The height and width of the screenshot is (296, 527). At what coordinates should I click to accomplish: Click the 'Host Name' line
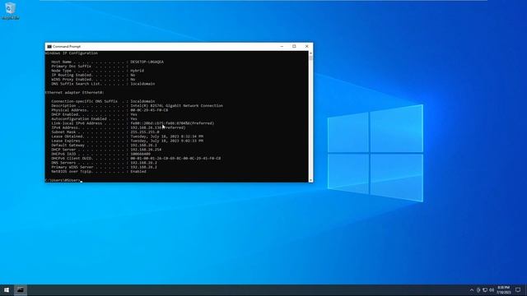pos(108,62)
